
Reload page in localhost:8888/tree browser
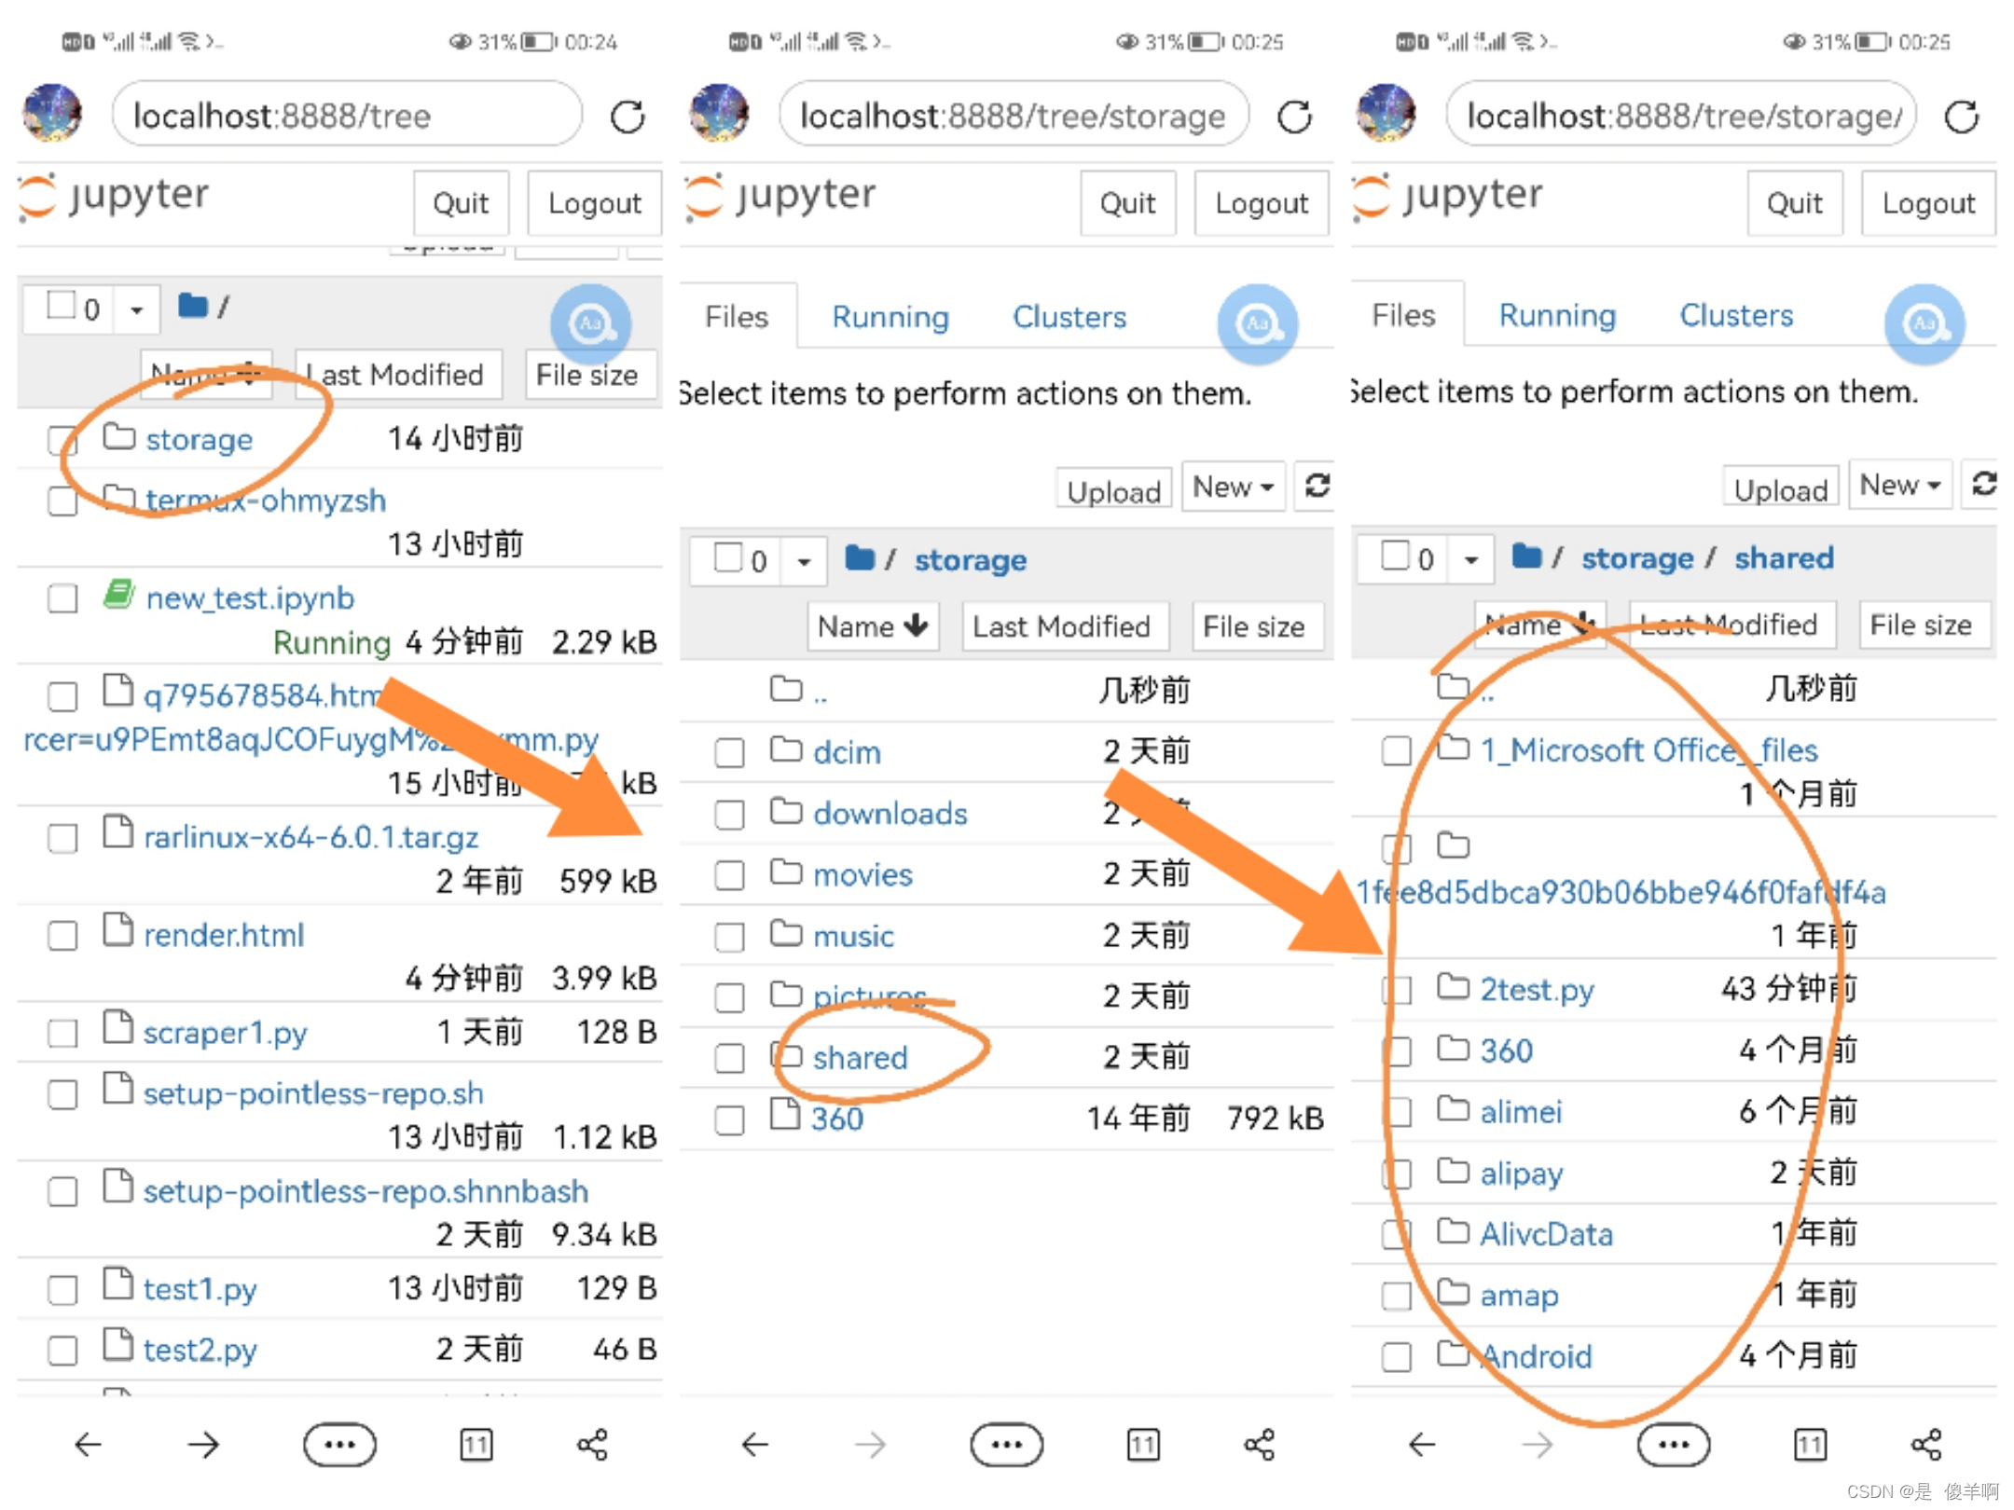pyautogui.click(x=628, y=117)
